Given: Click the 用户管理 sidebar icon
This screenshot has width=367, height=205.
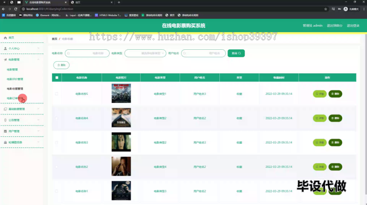Looking at the screenshot, I should [5, 131].
